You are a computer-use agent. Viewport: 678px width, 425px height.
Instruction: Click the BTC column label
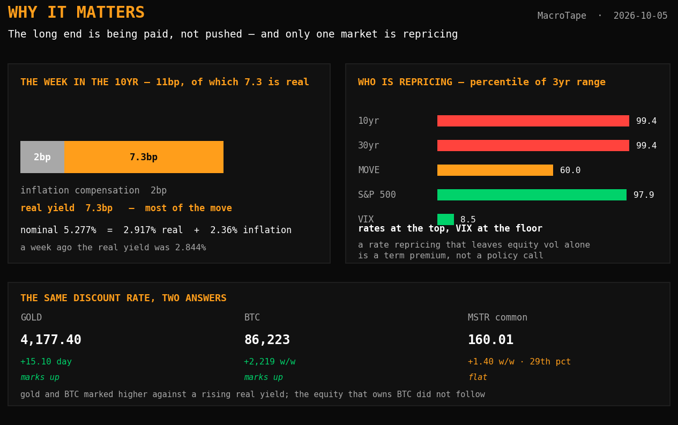tap(252, 318)
